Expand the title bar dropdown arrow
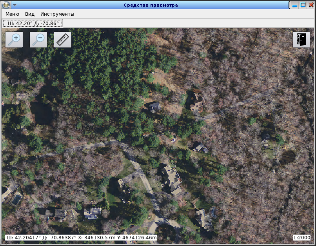The width and height of the screenshot is (316, 246). (15, 5)
